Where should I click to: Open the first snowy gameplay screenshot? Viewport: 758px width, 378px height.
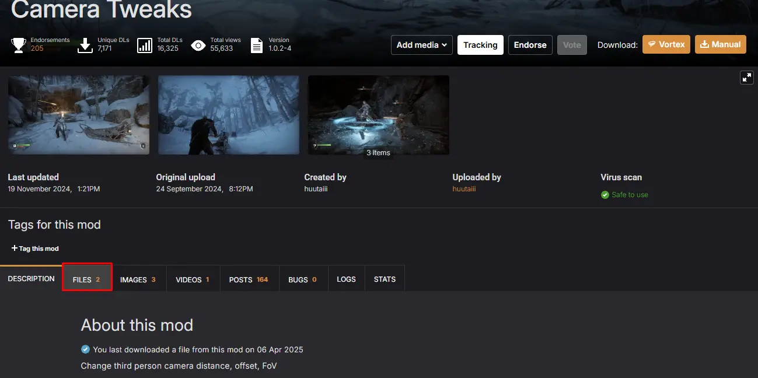(x=79, y=115)
